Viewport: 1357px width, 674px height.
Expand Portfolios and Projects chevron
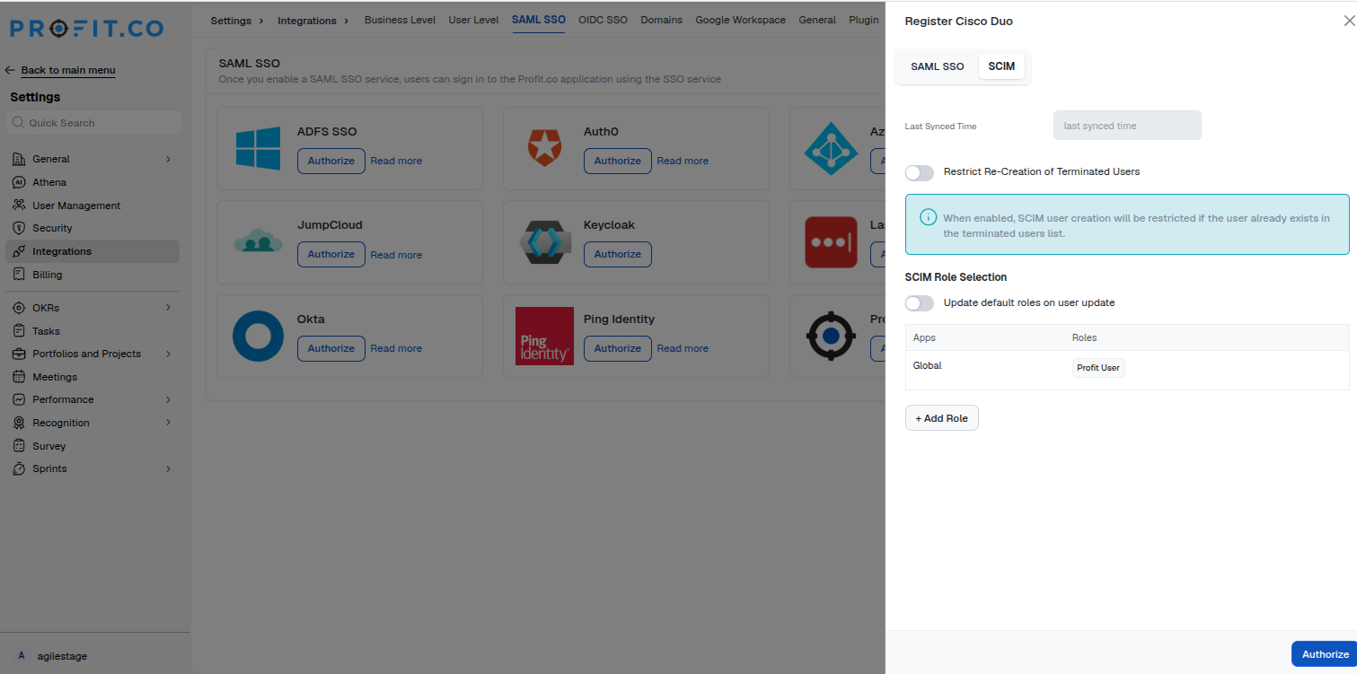(x=168, y=354)
